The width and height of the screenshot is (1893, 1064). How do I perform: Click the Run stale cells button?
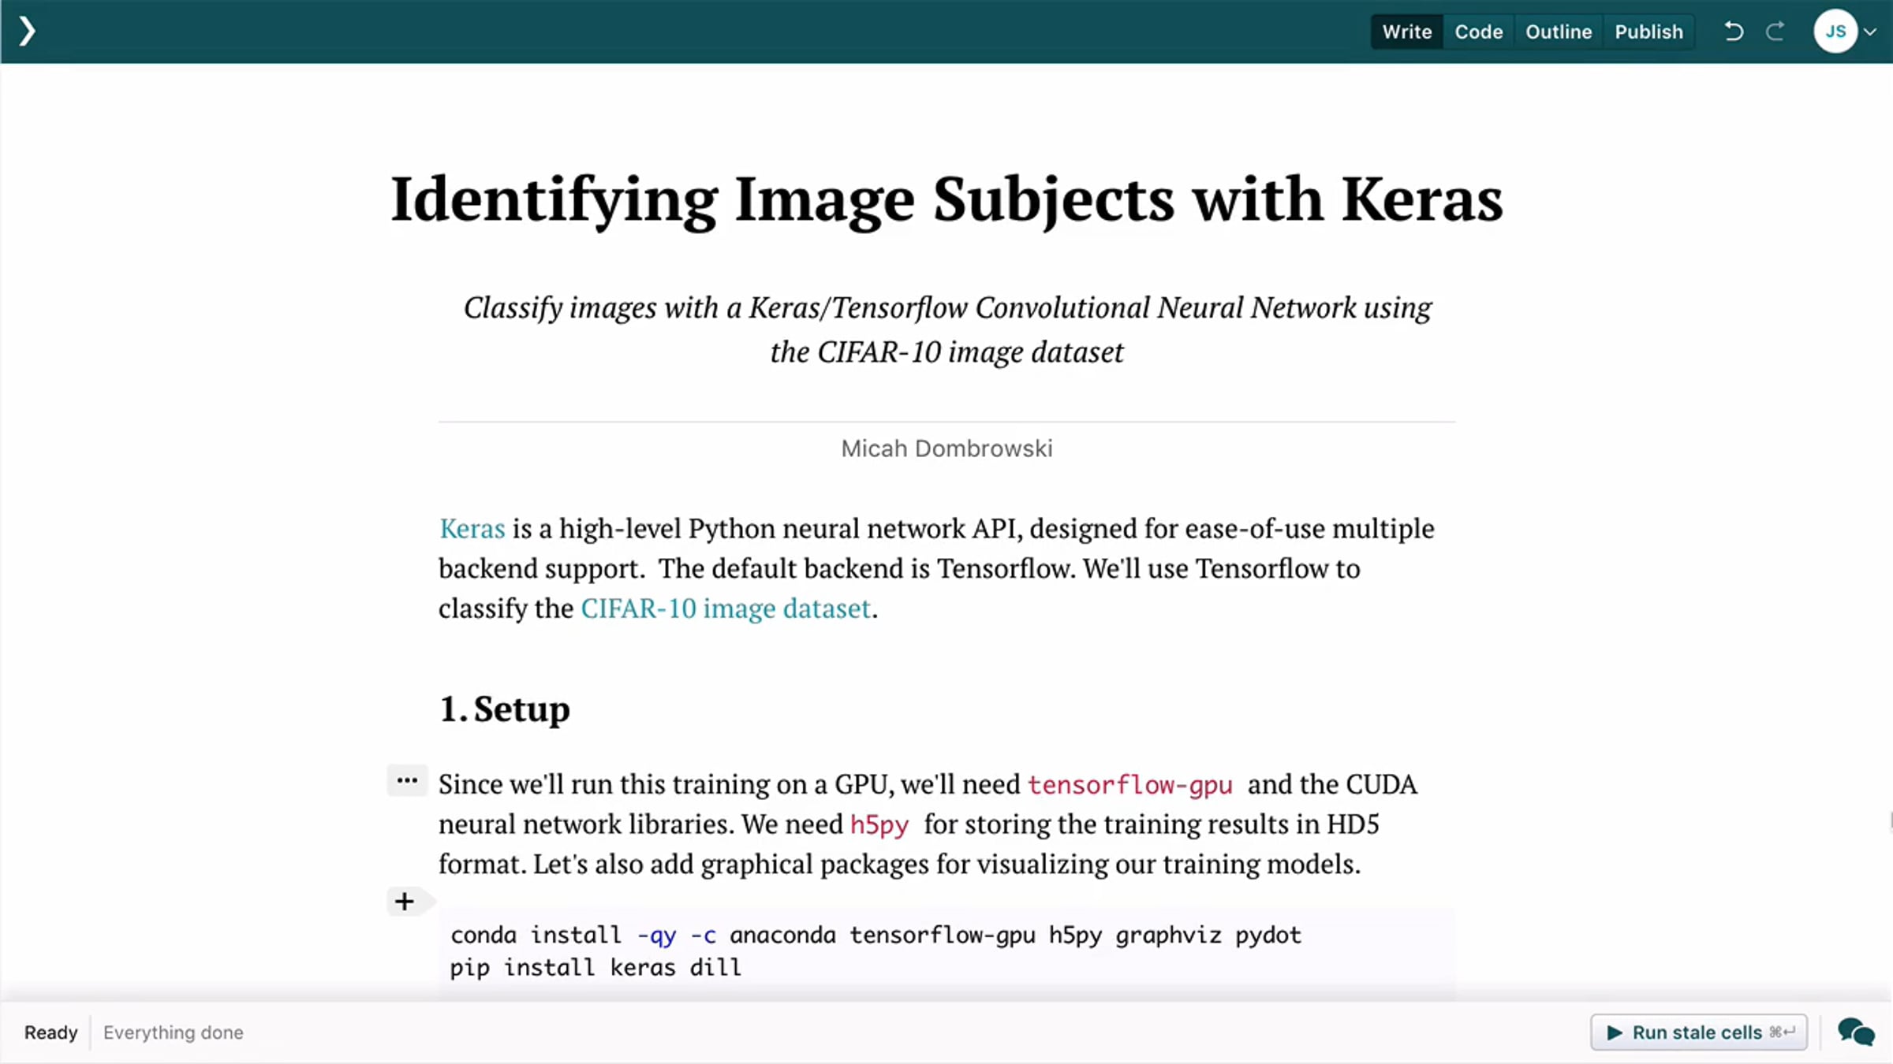(1699, 1032)
